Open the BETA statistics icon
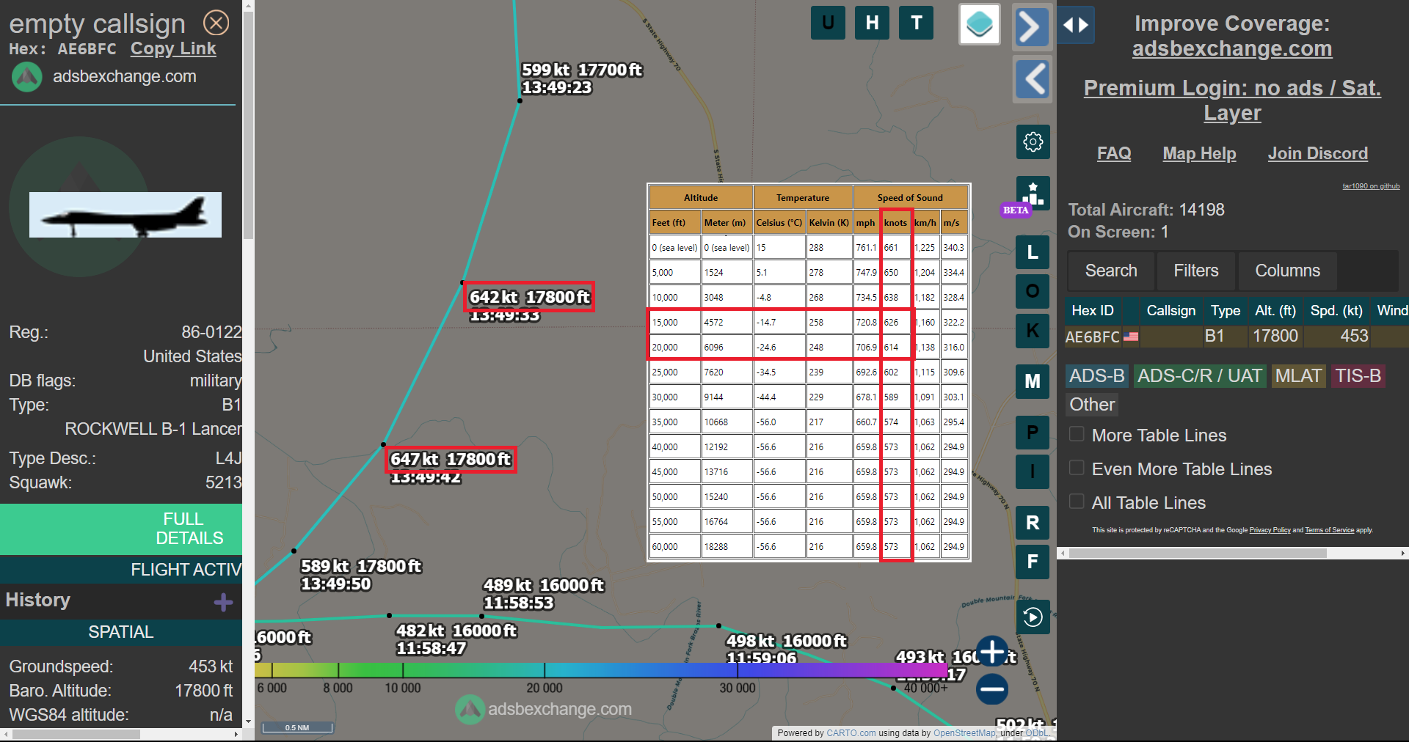1409x742 pixels. (1033, 194)
